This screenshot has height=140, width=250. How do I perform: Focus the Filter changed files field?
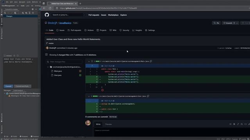[x=64, y=61]
